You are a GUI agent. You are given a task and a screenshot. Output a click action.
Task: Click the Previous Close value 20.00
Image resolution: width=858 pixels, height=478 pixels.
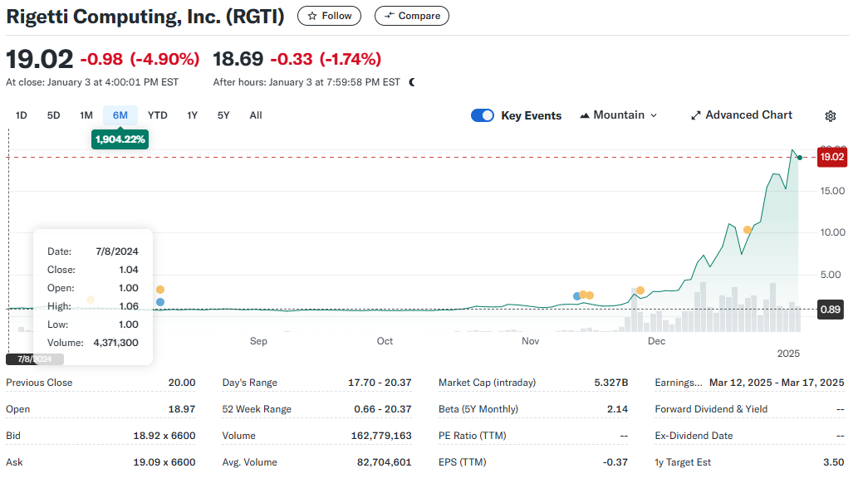point(182,383)
